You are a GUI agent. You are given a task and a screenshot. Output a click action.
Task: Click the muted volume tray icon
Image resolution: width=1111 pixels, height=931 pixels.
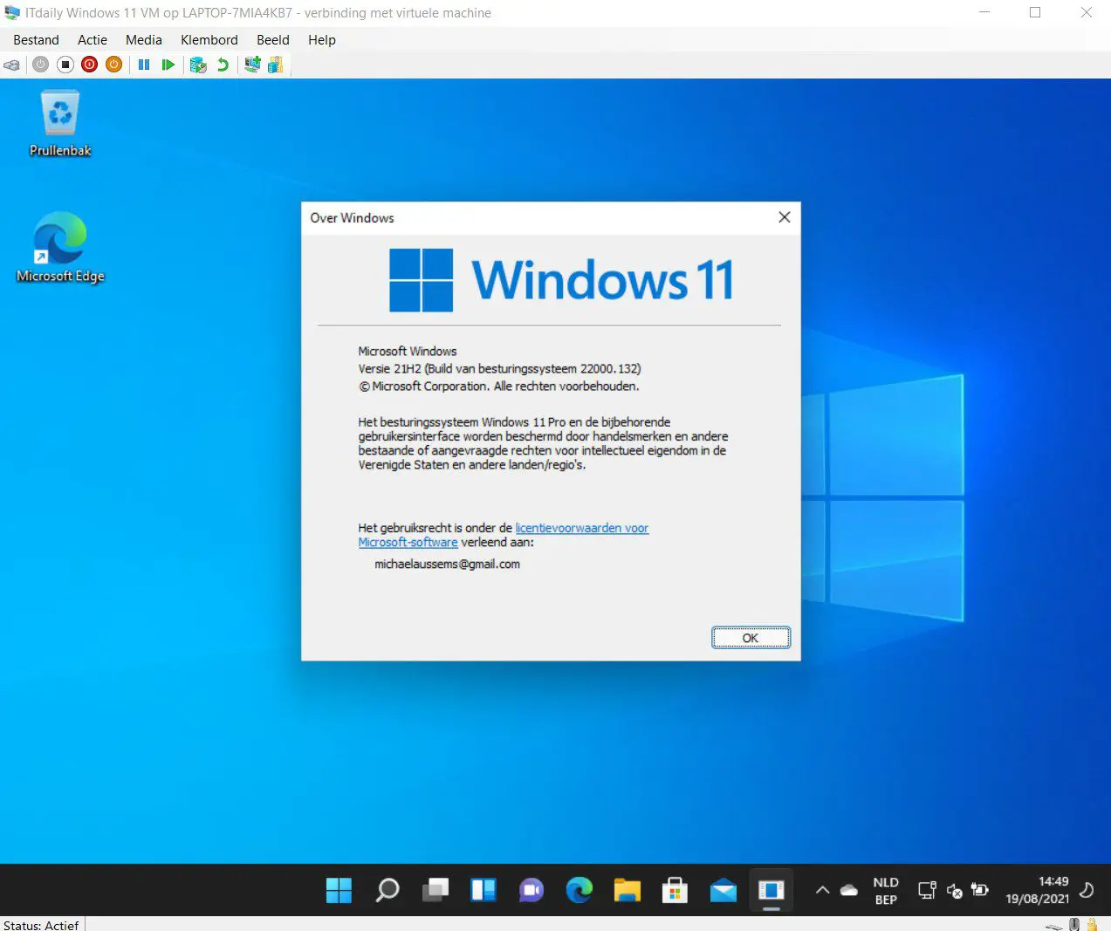[954, 891]
